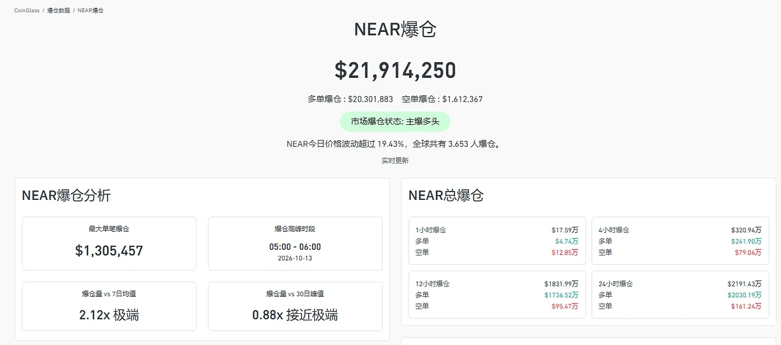Click the 爆仓高峰时段 card label
The height and width of the screenshot is (345, 781).
[295, 229]
